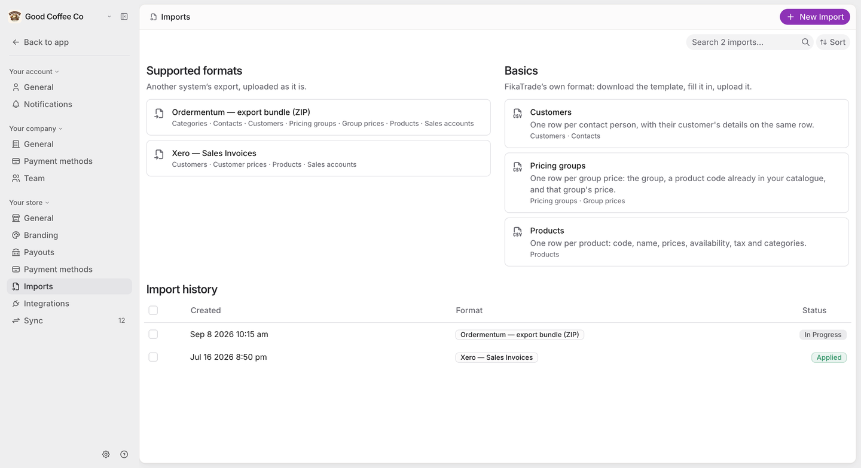Click the In Progress status badge
The image size is (861, 468).
coord(823,335)
